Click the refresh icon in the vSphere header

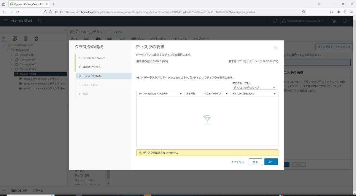pyautogui.click(x=275, y=21)
